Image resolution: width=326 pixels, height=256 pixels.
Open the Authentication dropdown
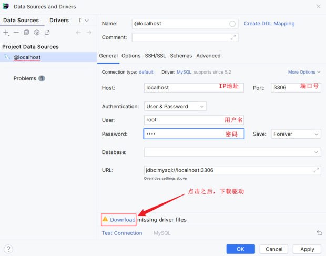coord(175,106)
